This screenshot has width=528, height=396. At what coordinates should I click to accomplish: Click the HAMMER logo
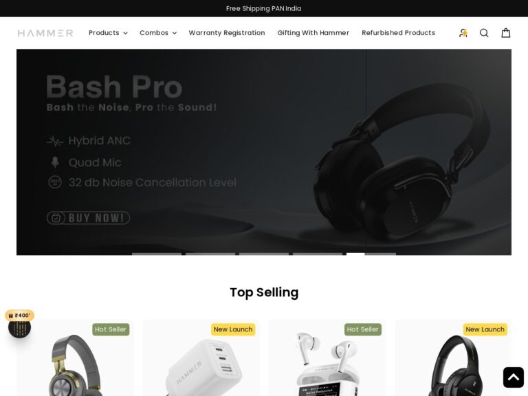coord(45,33)
